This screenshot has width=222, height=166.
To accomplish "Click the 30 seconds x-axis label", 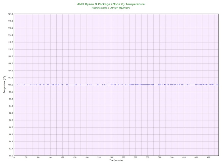I will click(x=26, y=157).
